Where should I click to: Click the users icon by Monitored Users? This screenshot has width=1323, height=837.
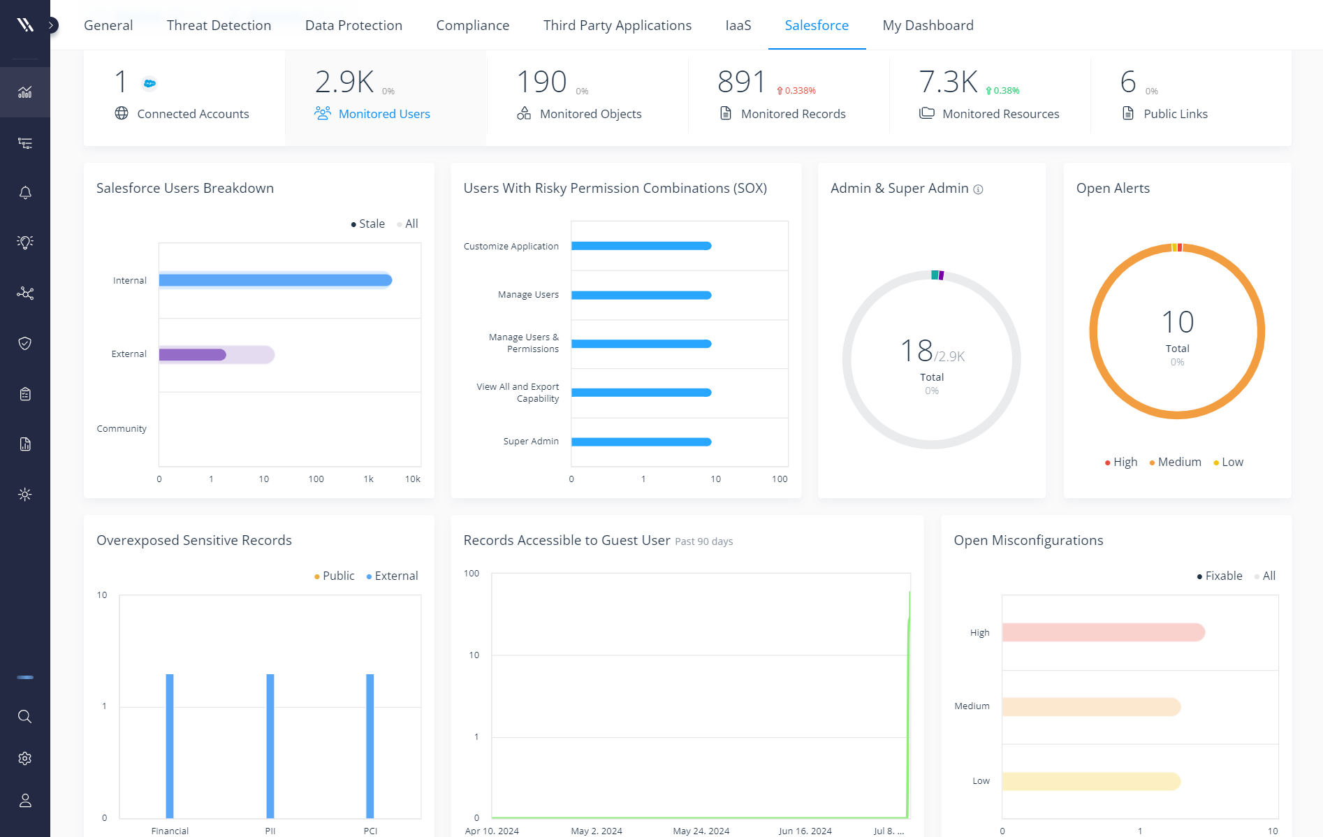(323, 113)
